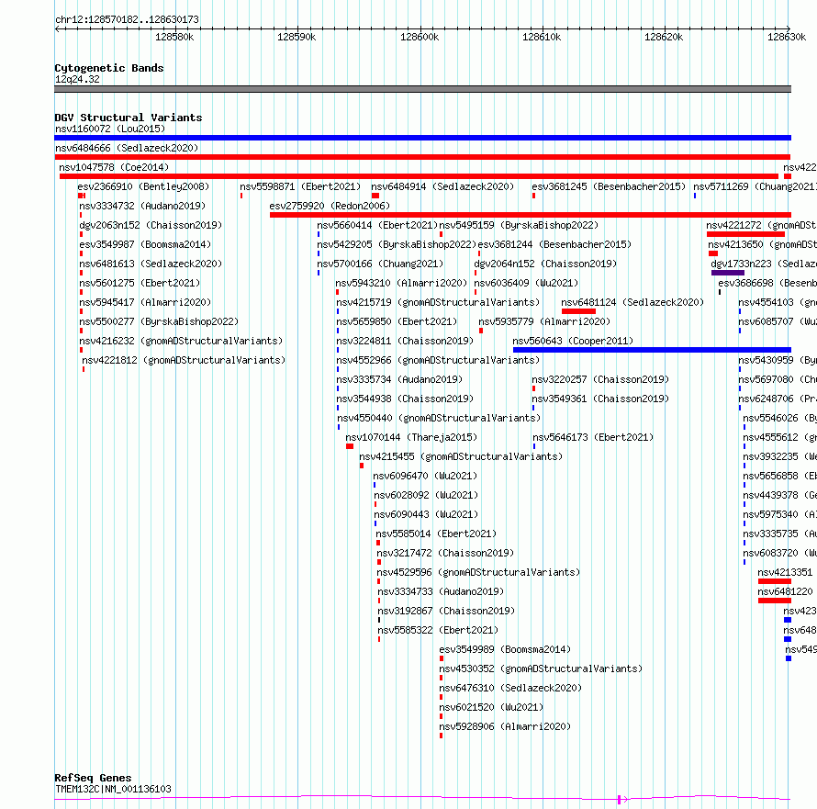Open nsv4215719 (gnomADStructuralVariants) variant
The width and height of the screenshot is (817, 809).
coord(438,302)
